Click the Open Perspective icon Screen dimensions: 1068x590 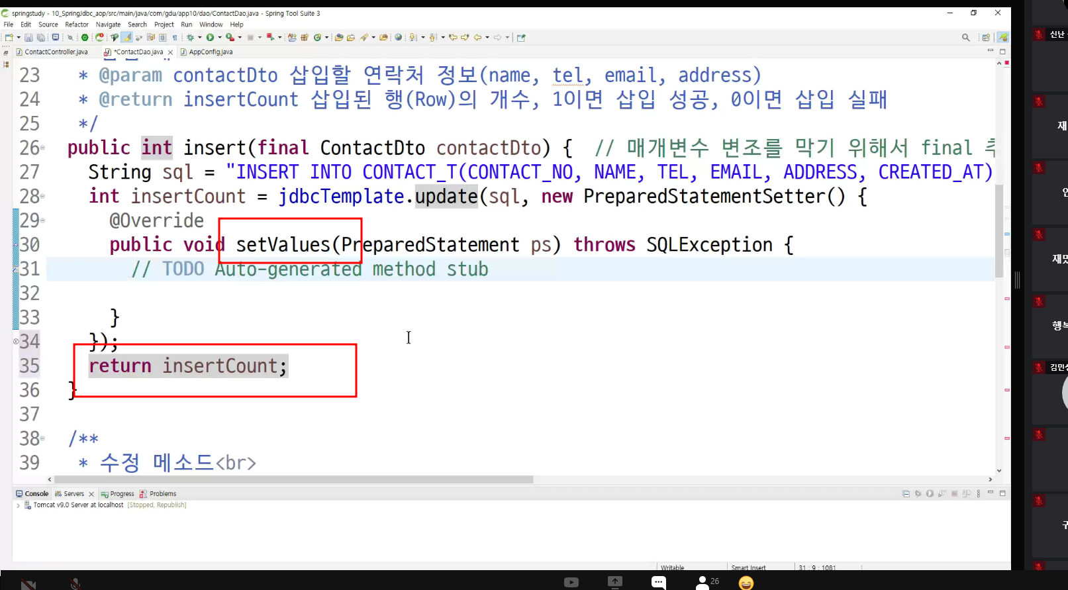click(x=986, y=38)
